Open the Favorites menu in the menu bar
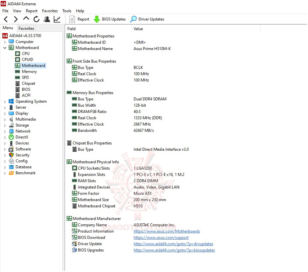The height and width of the screenshot is (272, 308). tap(50, 11)
